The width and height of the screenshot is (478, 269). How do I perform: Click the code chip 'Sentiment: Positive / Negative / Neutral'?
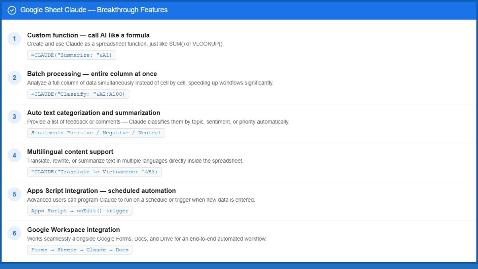pyautogui.click(x=96, y=133)
